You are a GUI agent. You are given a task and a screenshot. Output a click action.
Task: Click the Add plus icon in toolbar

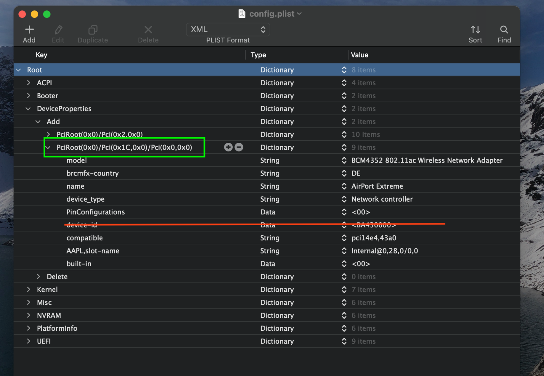coord(30,30)
